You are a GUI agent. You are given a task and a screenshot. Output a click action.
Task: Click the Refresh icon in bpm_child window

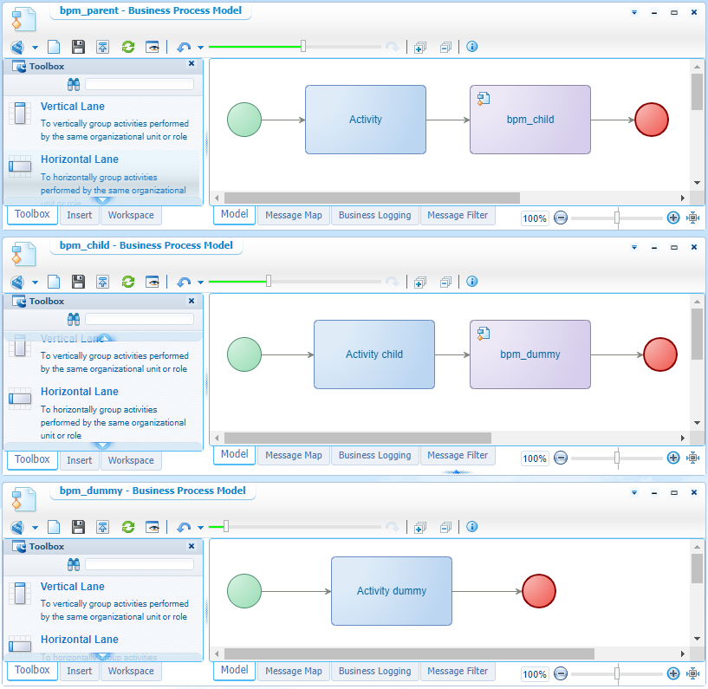[127, 282]
